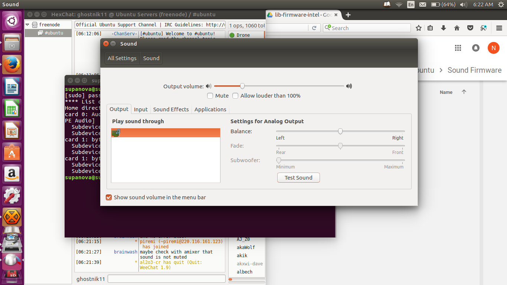Screen dimensions: 507x285
Task: Open LibreOffice Impress from the launcher
Action: tap(12, 131)
